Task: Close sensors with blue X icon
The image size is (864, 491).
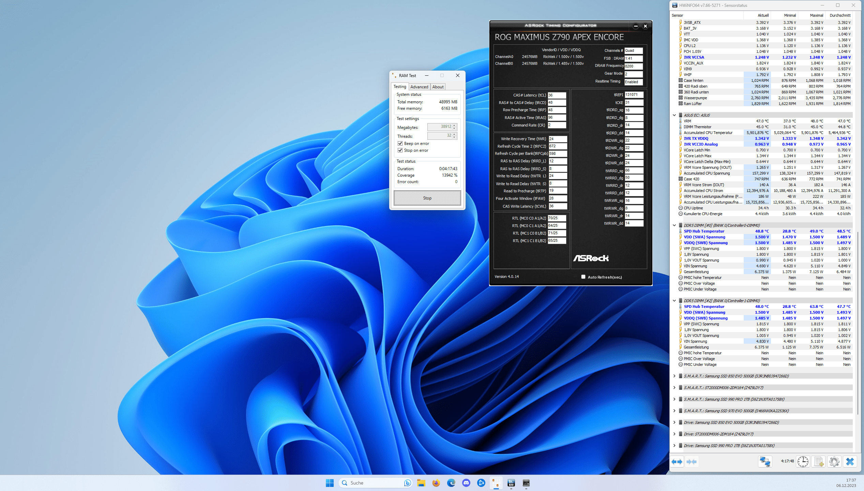Action: (x=850, y=462)
